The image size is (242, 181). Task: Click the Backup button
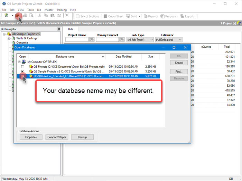pyautogui.click(x=82, y=137)
